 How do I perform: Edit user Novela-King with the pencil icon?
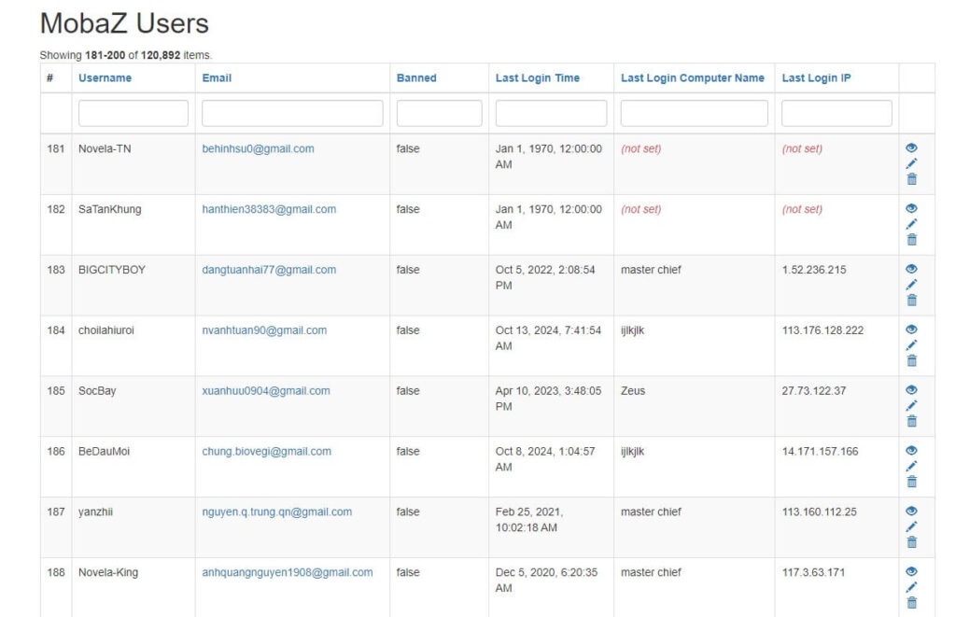click(911, 587)
